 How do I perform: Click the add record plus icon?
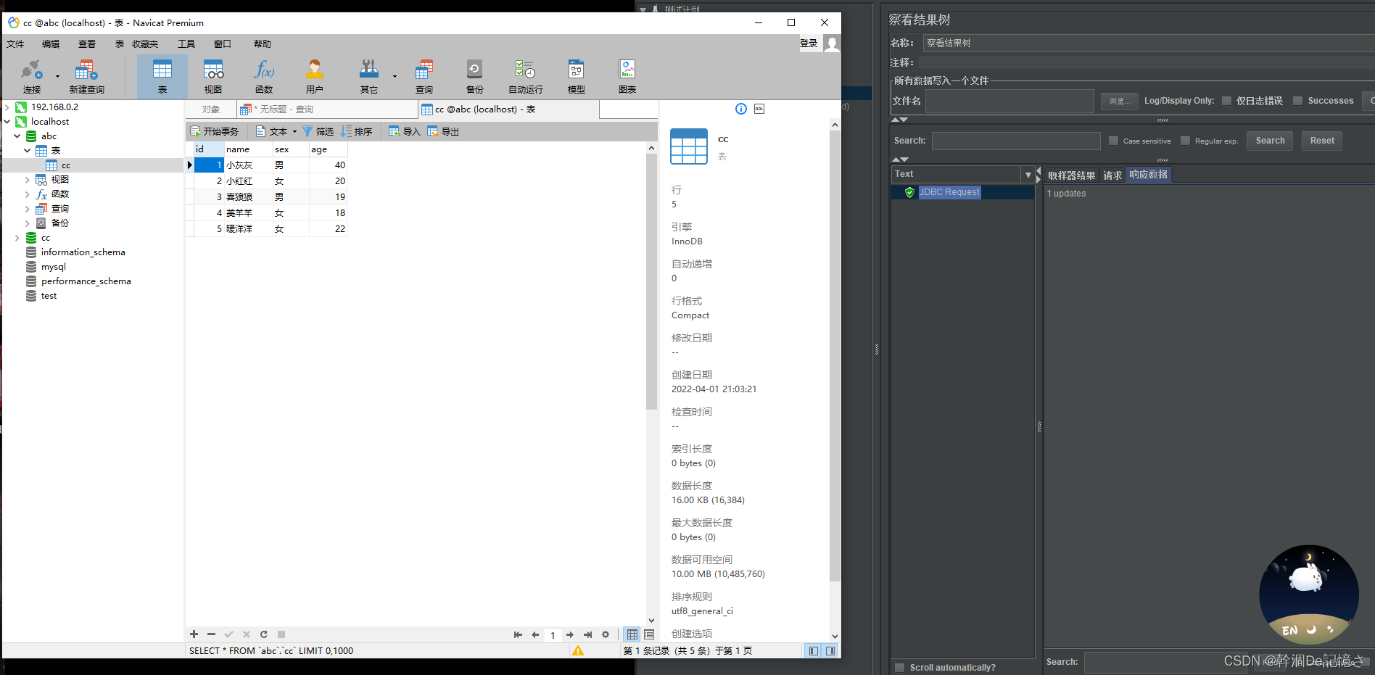(194, 634)
